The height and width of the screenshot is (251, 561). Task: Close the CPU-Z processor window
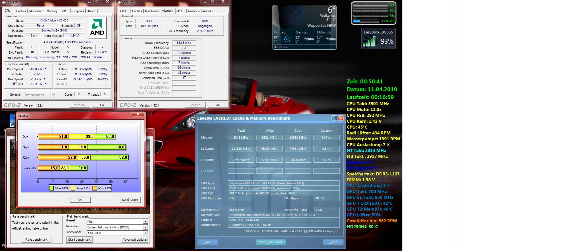click(107, 2)
